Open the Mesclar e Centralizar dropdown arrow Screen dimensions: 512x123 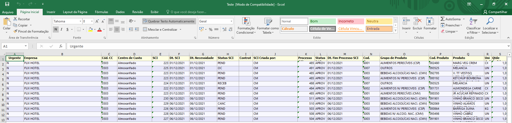[181, 29]
